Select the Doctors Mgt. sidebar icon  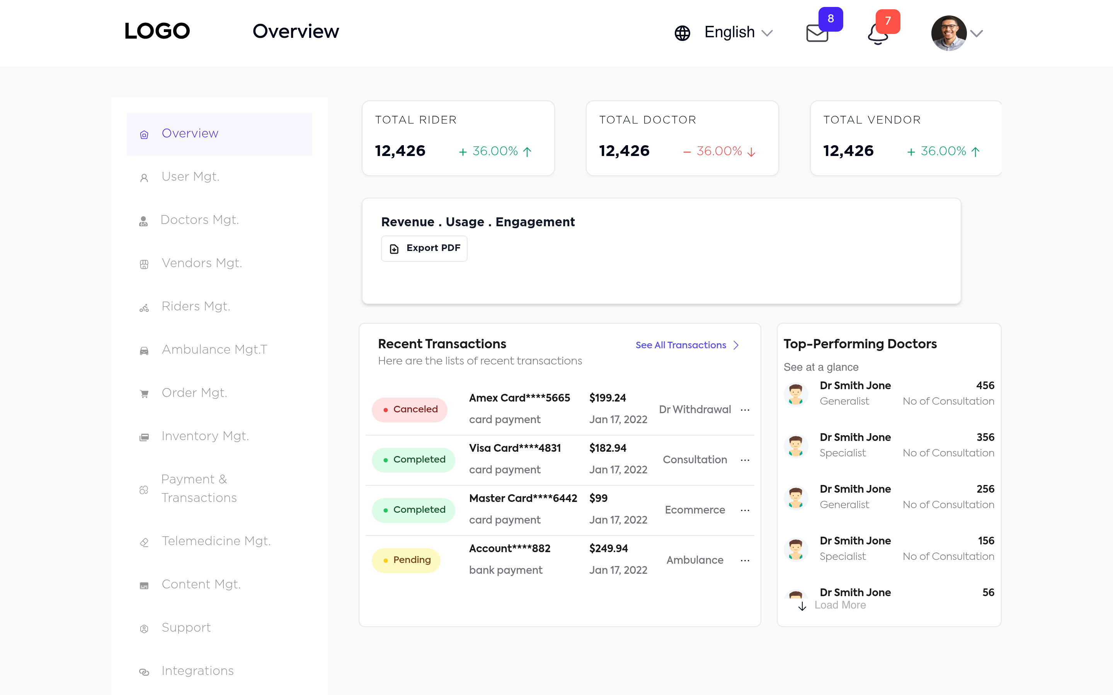[x=144, y=220]
